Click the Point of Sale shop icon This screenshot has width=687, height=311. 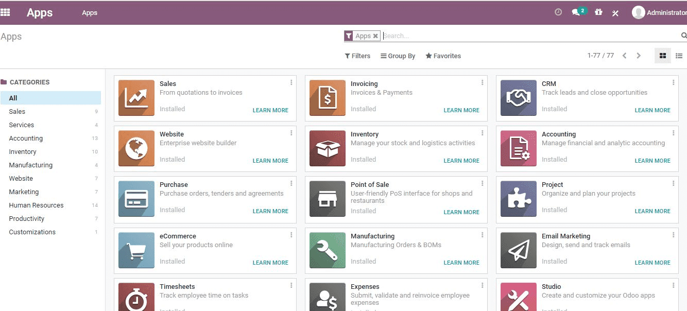click(x=328, y=199)
